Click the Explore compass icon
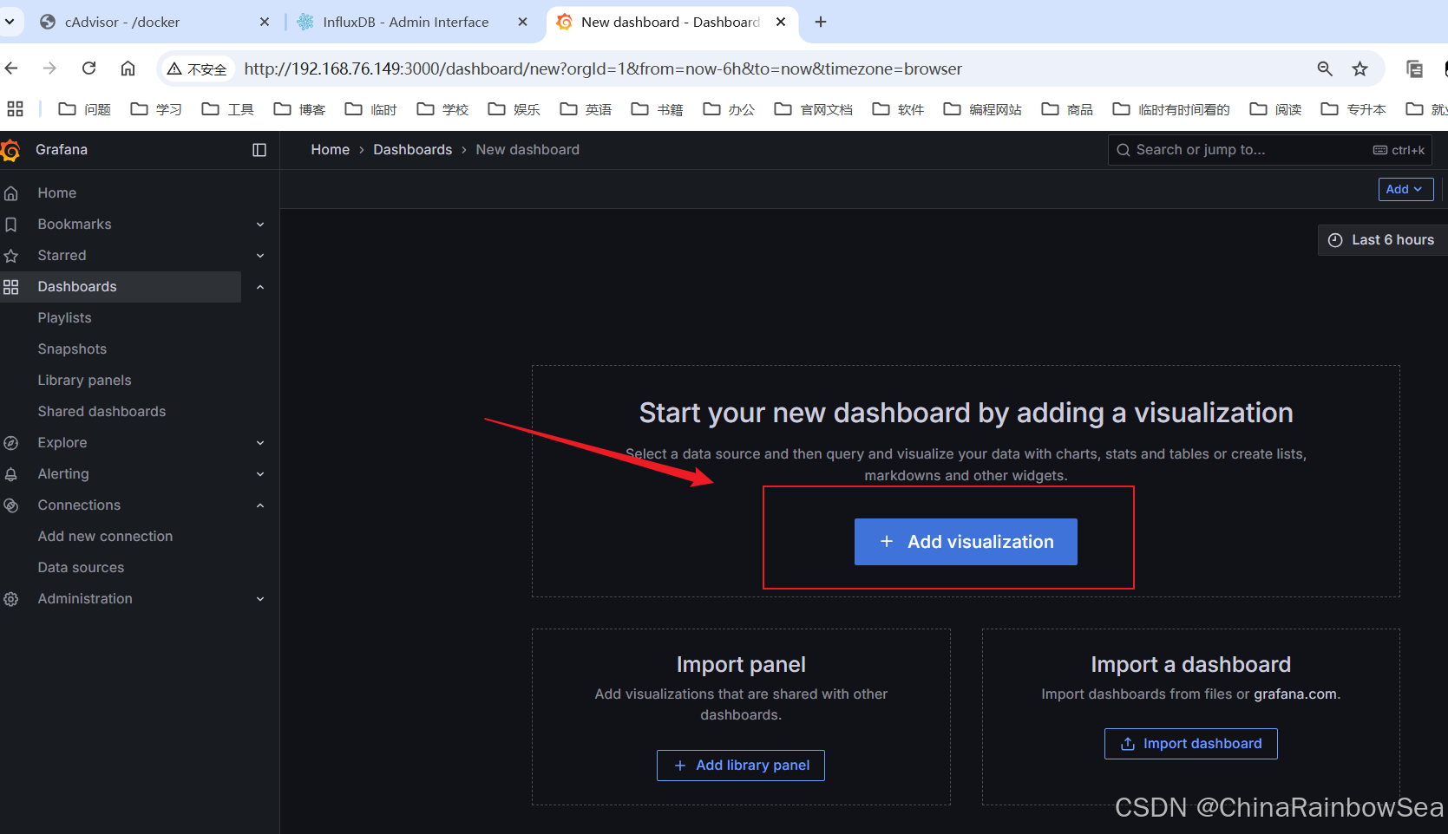Viewport: 1448px width, 834px height. [11, 443]
